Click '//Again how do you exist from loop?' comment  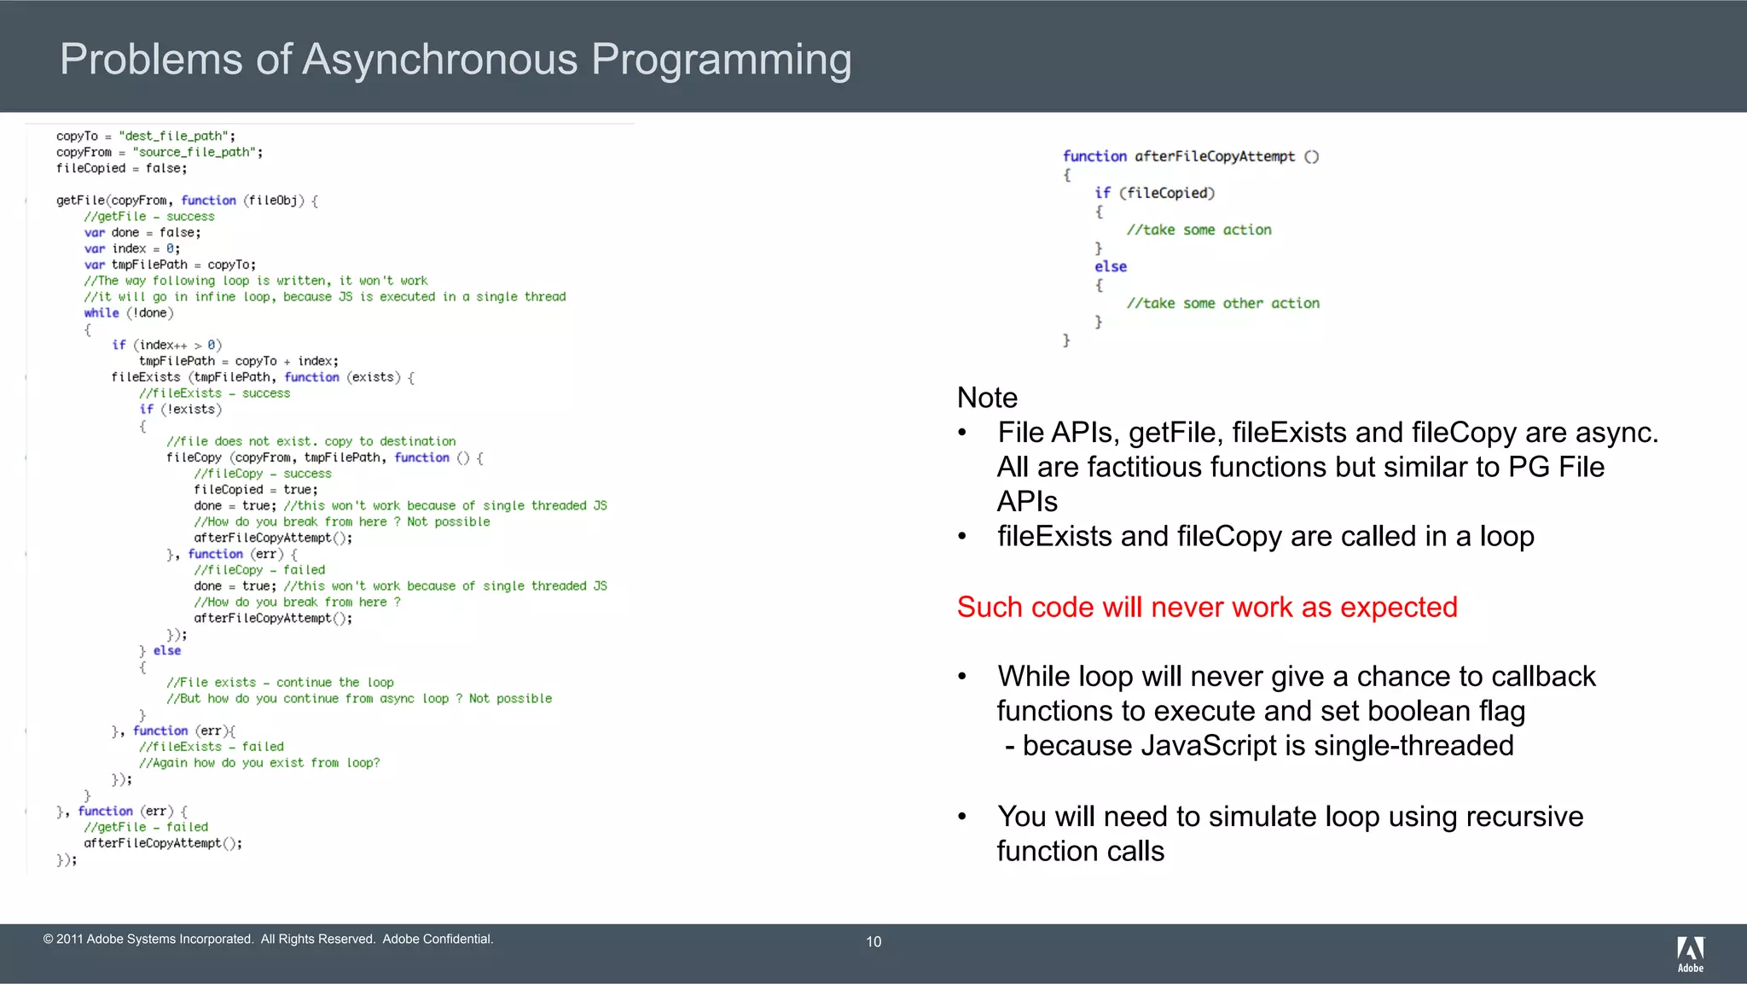(259, 763)
